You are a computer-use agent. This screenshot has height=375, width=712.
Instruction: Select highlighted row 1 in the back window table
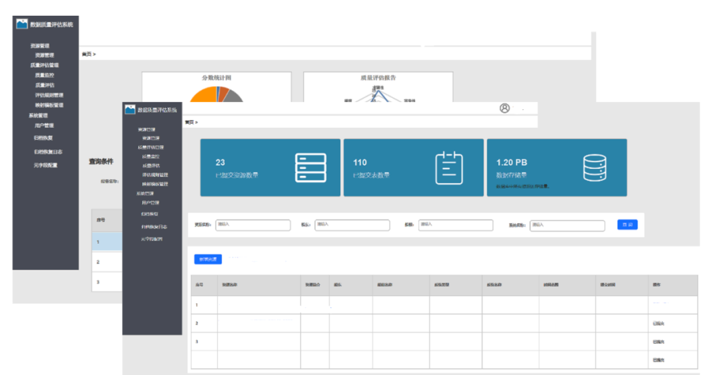click(106, 241)
